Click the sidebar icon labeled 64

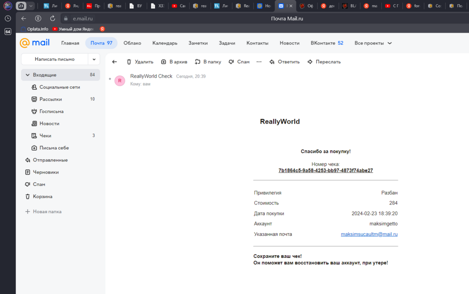(x=8, y=32)
